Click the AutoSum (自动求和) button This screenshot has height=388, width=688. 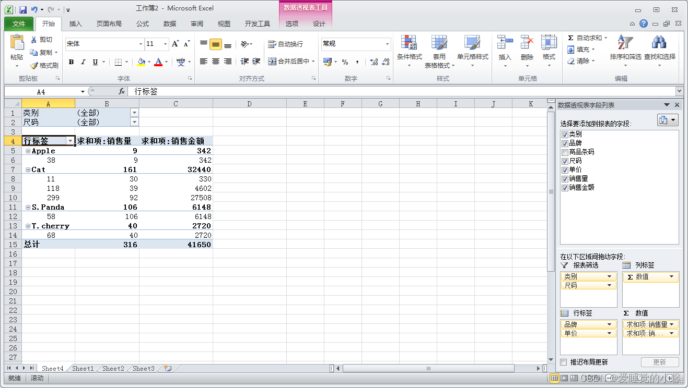(x=587, y=38)
